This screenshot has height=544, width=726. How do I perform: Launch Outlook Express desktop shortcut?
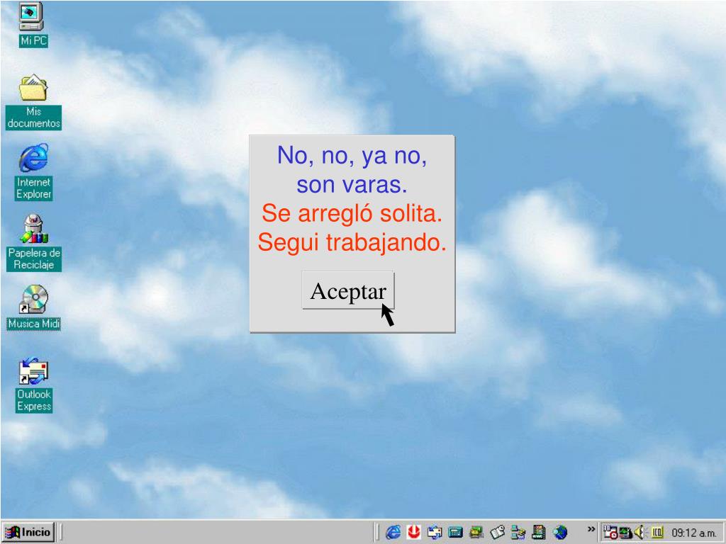tap(33, 385)
